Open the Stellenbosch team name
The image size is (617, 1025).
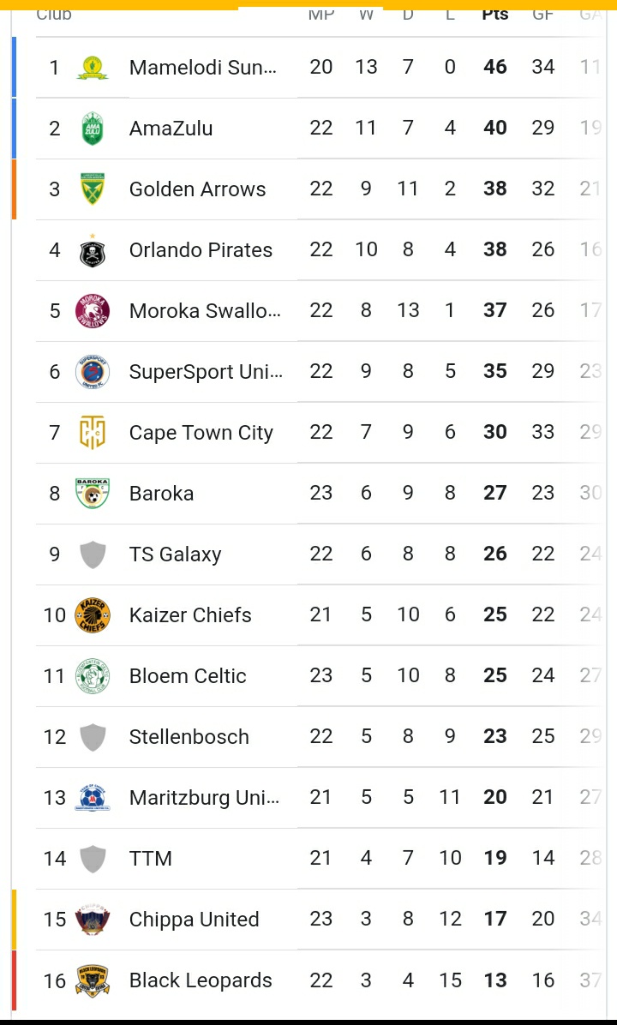click(x=189, y=737)
